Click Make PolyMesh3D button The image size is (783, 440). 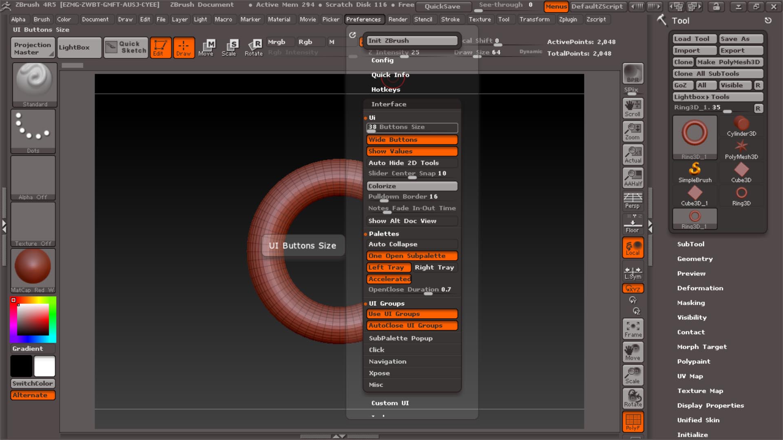tap(729, 62)
